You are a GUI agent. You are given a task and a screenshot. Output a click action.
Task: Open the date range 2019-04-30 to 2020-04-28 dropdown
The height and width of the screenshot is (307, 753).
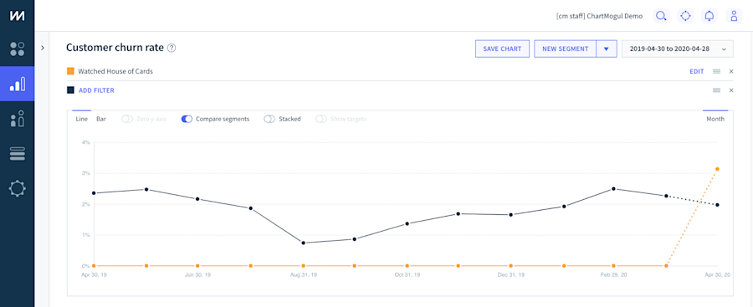tap(677, 49)
